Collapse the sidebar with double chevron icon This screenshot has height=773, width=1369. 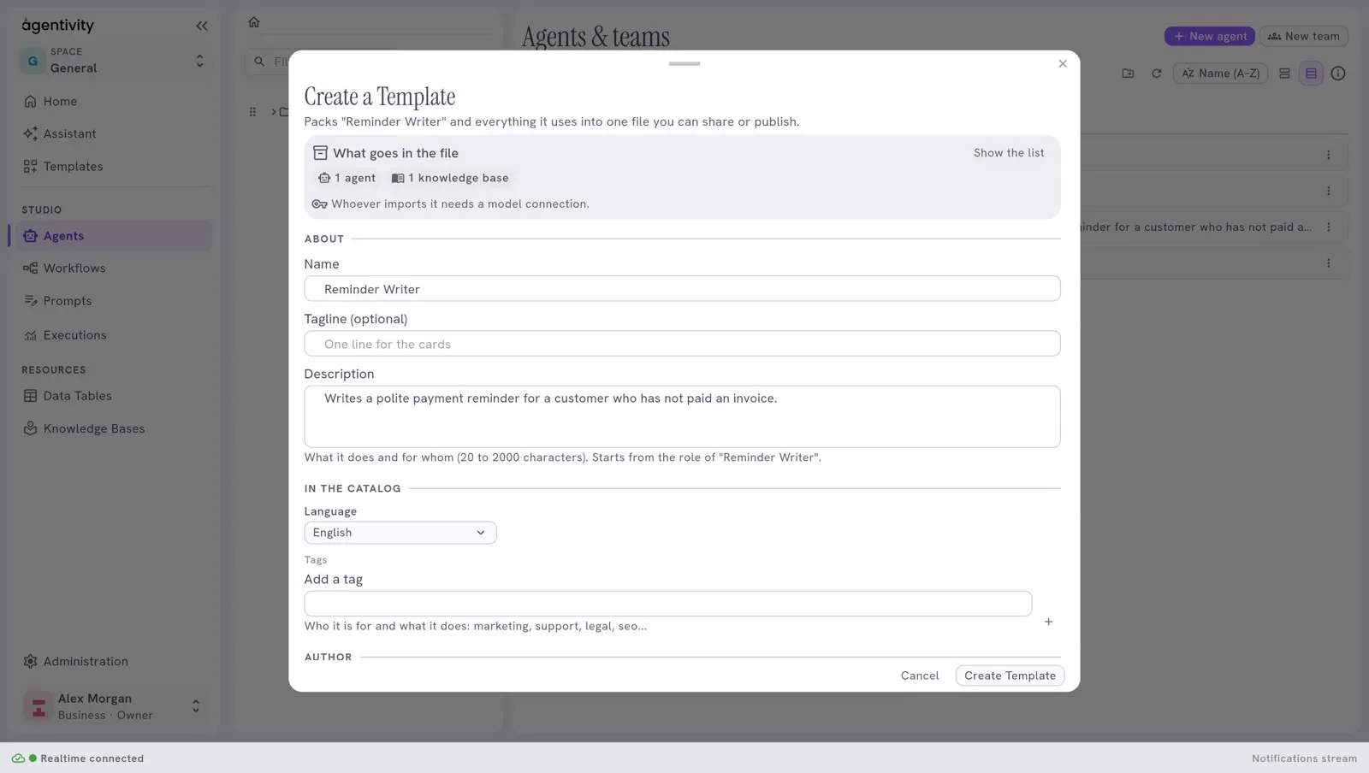202,26
